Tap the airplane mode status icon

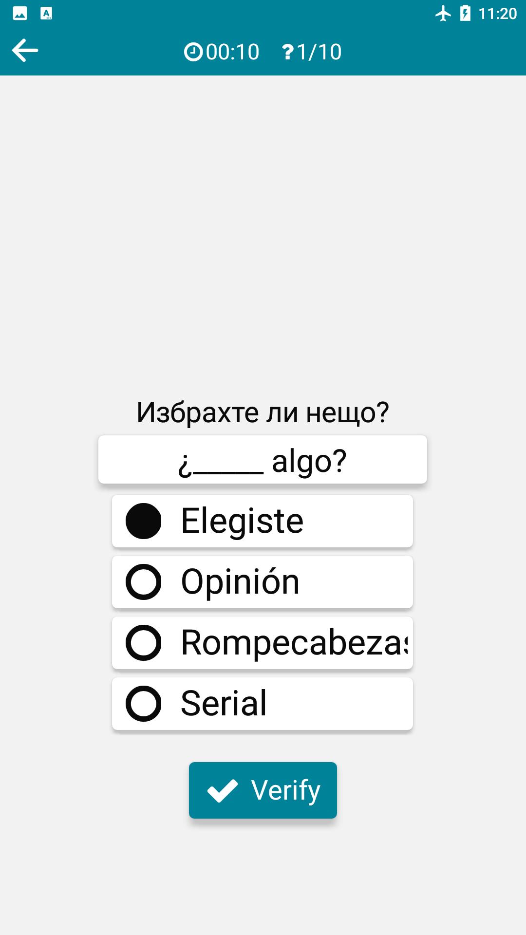point(443,14)
